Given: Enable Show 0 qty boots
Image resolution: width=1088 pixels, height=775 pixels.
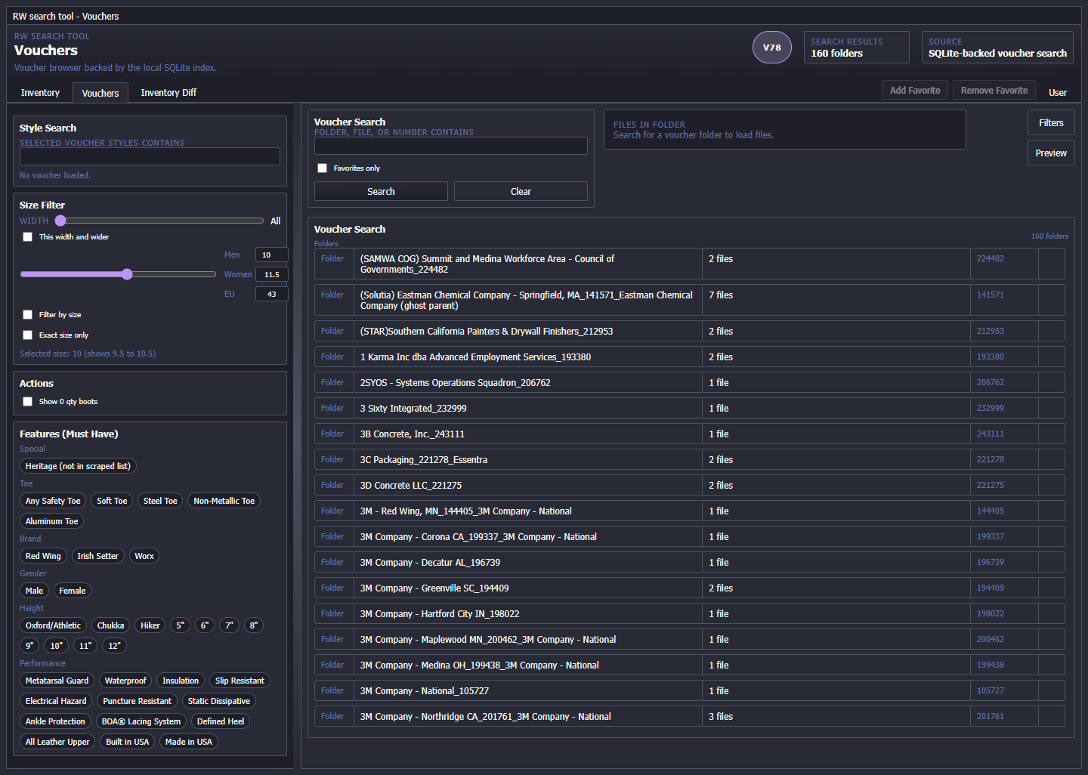Looking at the screenshot, I should [x=28, y=402].
